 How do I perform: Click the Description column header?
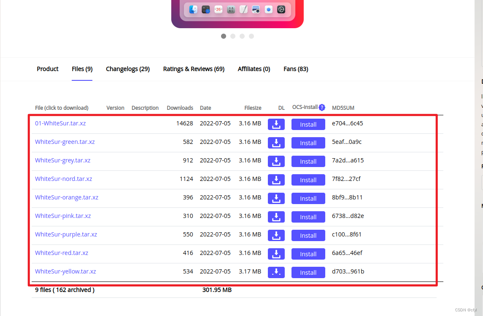pos(145,108)
